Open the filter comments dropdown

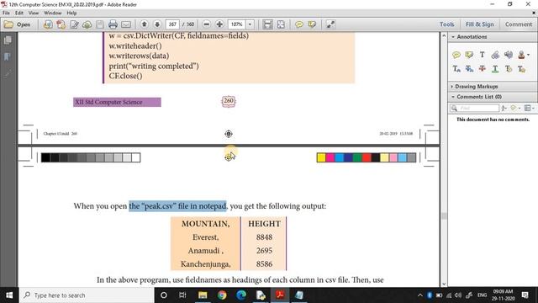tap(515, 109)
